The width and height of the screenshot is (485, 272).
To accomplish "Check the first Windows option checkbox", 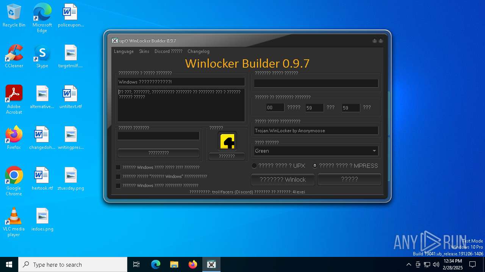I will pos(118,167).
